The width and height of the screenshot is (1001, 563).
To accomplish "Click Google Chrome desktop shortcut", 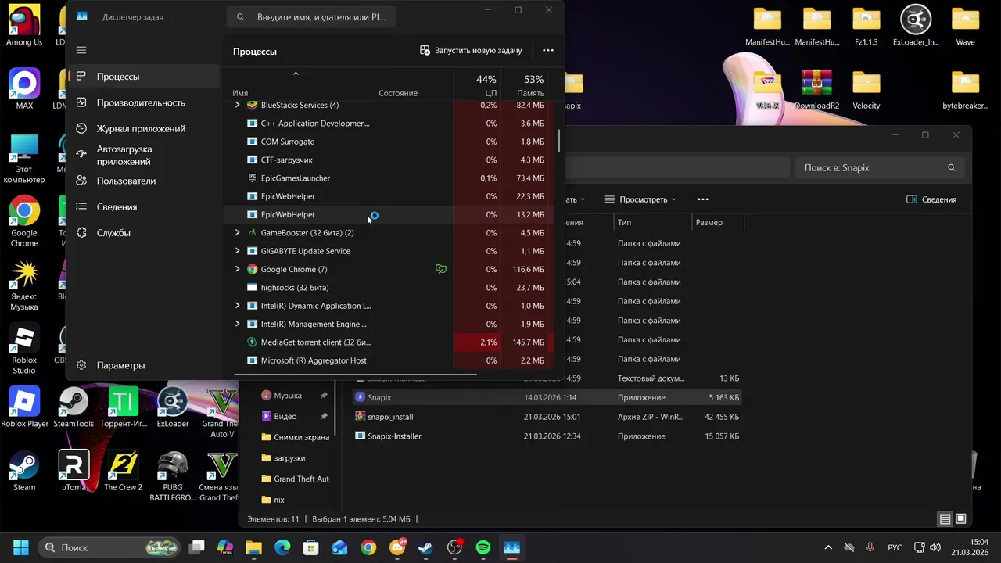I will pyautogui.click(x=24, y=221).
